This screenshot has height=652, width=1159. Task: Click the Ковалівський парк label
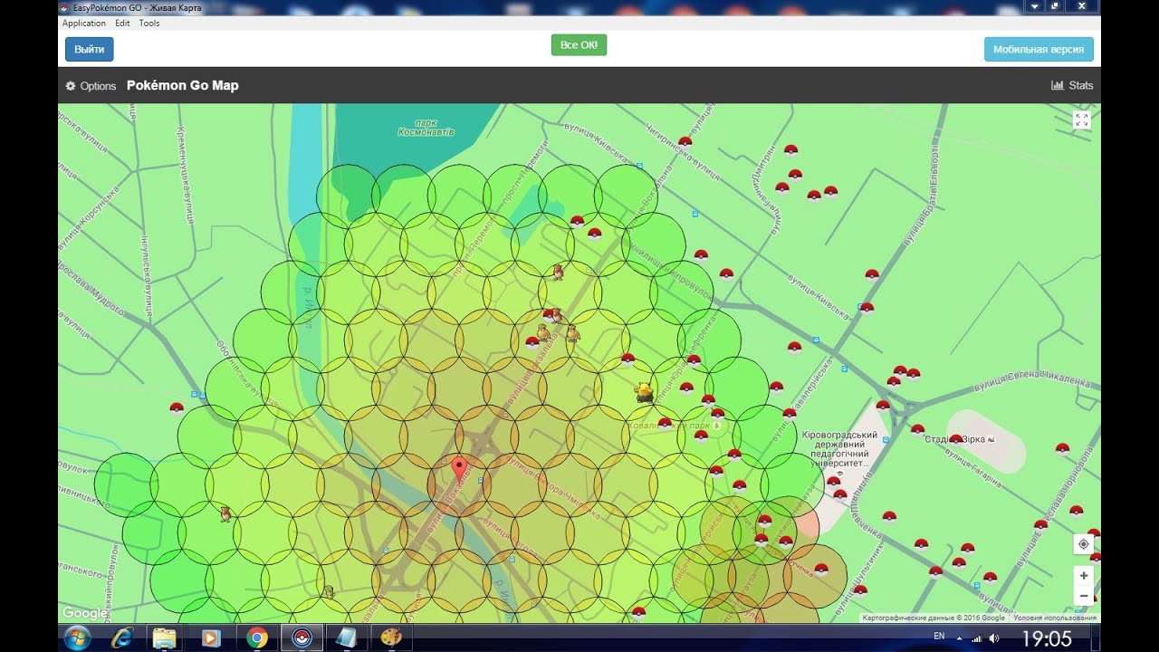pos(670,424)
